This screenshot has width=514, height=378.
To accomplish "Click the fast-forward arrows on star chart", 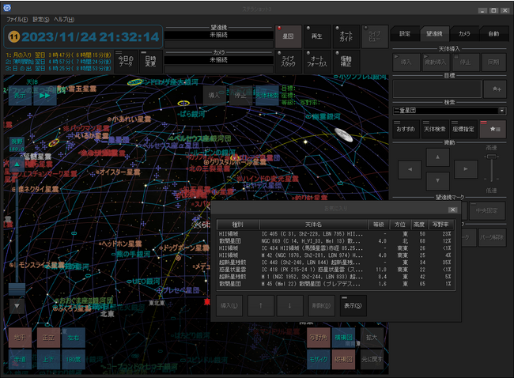I will click(45, 96).
